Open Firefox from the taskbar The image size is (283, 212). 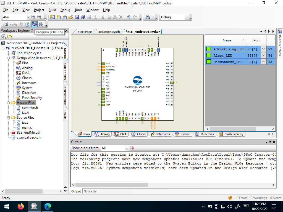20,206
